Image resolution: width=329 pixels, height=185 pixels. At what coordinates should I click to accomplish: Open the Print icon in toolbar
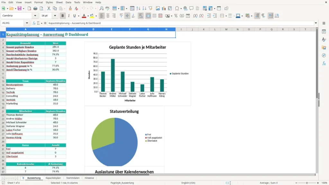pos(35,8)
